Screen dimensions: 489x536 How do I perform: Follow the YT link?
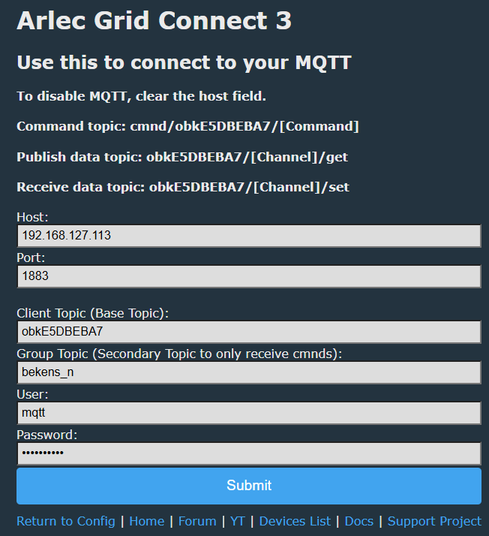[x=238, y=521]
